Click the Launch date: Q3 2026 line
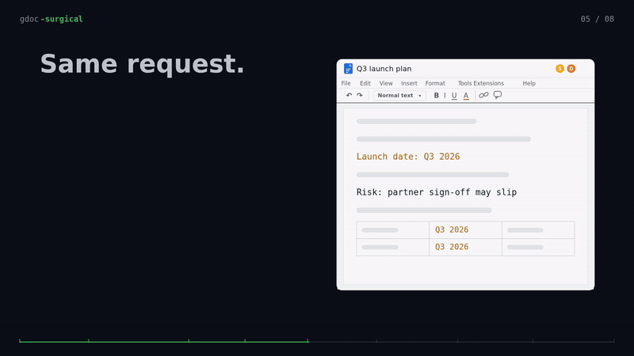This screenshot has height=356, width=634. click(x=408, y=157)
